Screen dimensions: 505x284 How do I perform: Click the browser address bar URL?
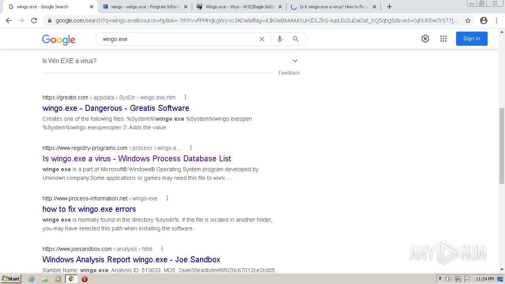(x=256, y=21)
